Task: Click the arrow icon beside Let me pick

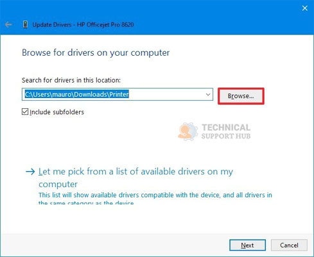Action: (x=30, y=172)
